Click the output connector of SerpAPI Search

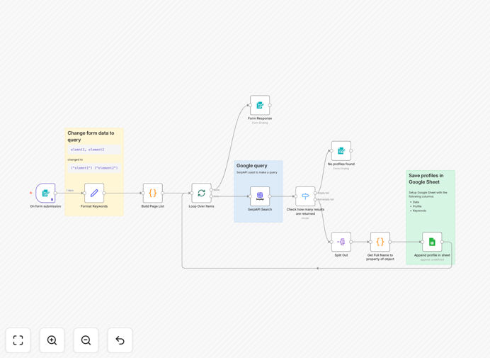pos(270,196)
